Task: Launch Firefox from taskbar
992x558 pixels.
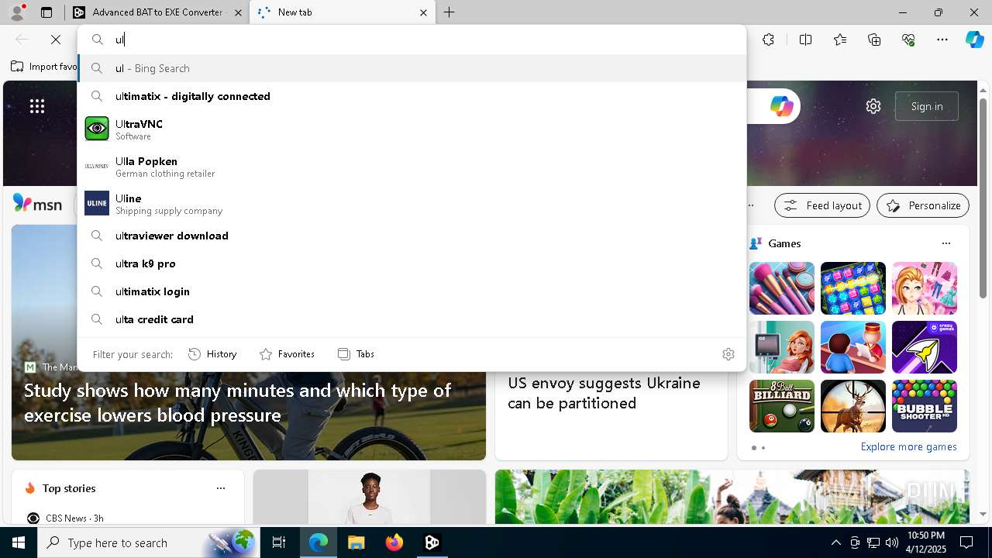Action: click(x=394, y=542)
